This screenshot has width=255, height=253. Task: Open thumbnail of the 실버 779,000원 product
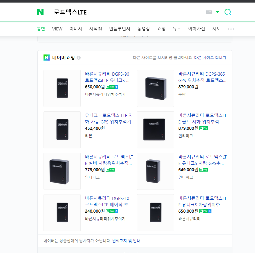[x=62, y=171]
